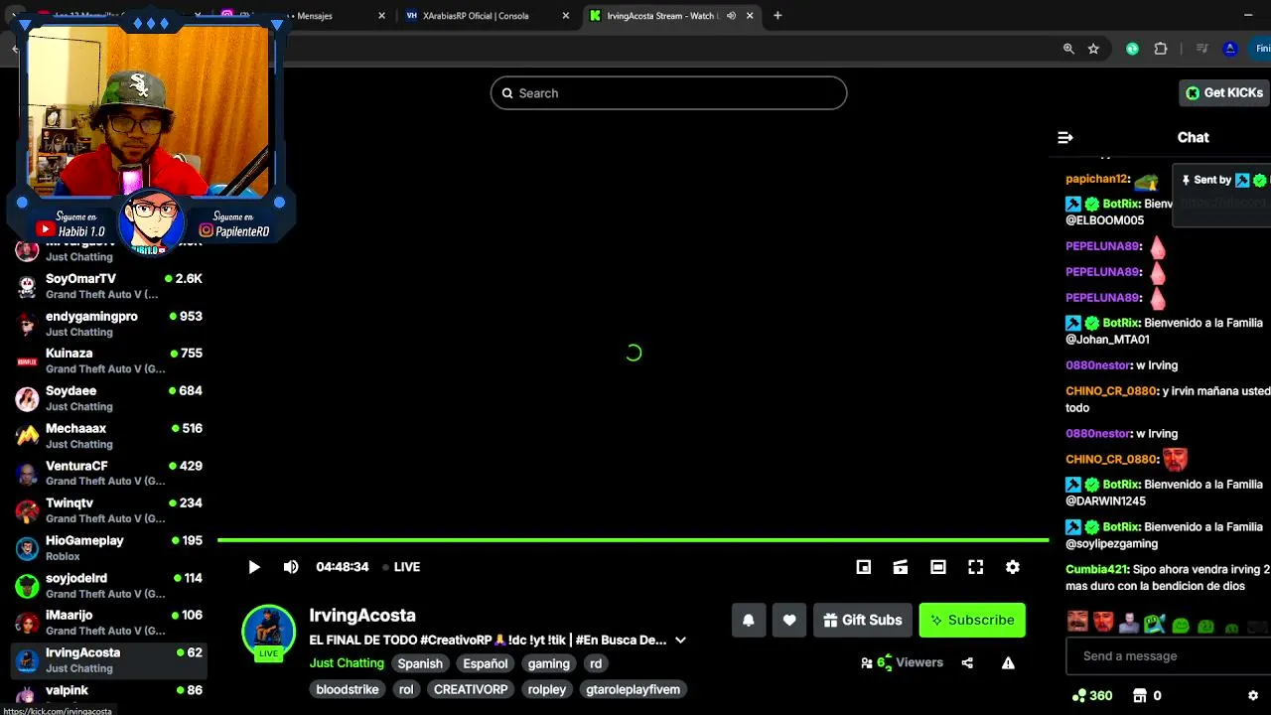The image size is (1271, 715).
Task: Open video player settings gear
Action: [x=1013, y=567]
